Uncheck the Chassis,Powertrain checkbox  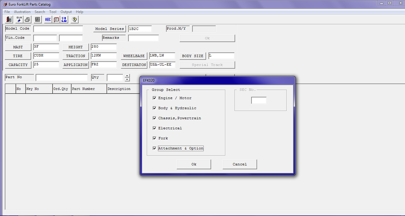click(x=154, y=118)
